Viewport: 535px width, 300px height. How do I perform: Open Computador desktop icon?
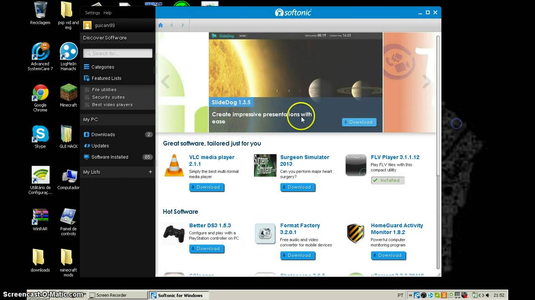coord(69,179)
